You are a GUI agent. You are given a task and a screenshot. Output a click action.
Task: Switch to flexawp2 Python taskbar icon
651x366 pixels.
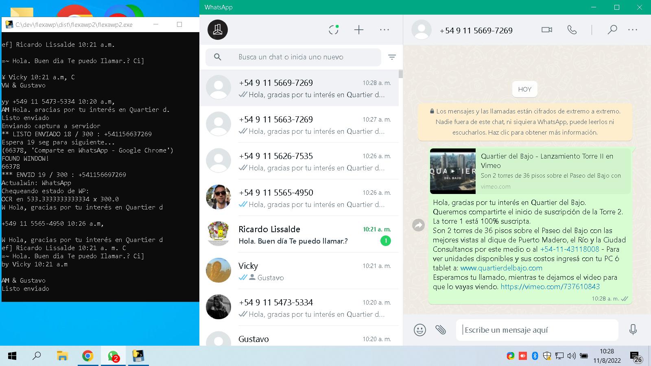pos(139,356)
